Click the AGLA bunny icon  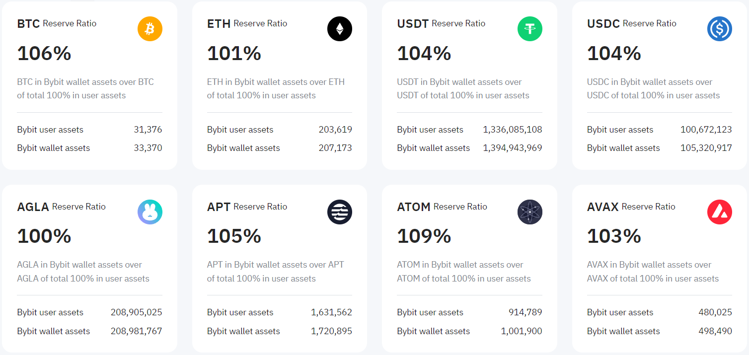pyautogui.click(x=150, y=212)
